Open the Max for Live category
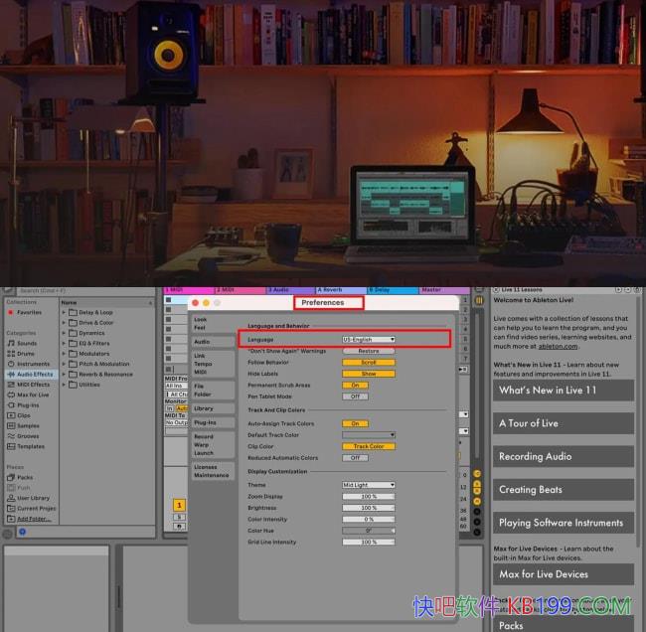 (34, 395)
